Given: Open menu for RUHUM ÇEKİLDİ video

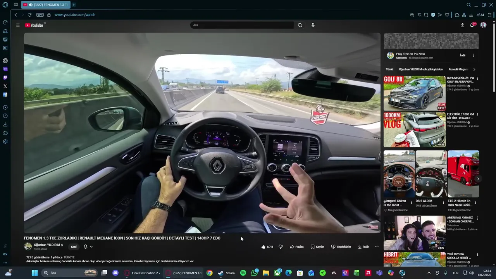Looking at the screenshot, I should 477,78.
